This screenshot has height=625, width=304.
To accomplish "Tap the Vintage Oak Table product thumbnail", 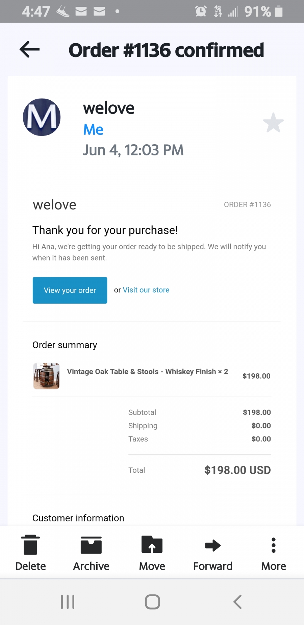I will click(x=46, y=376).
